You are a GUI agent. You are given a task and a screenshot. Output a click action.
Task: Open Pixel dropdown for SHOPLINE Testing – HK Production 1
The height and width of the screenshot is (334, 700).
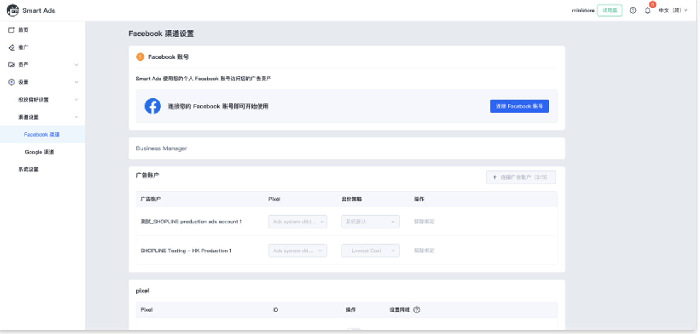tap(298, 251)
